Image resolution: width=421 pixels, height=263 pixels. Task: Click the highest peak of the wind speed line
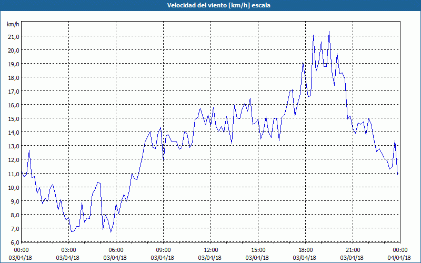329,32
